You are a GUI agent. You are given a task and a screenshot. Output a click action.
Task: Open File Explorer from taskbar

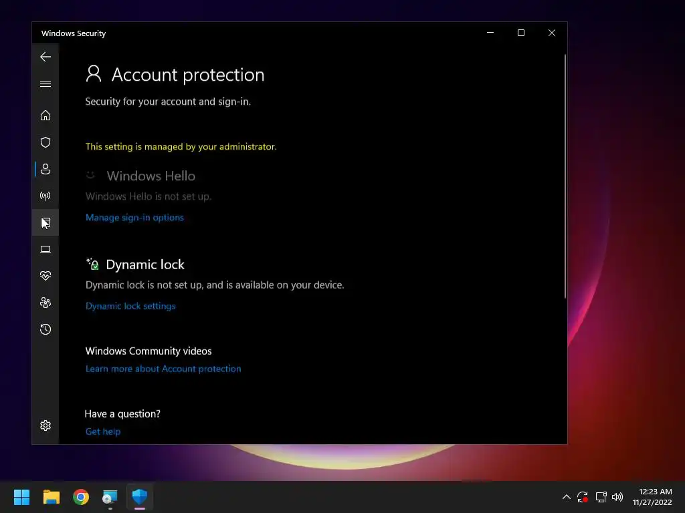(51, 497)
